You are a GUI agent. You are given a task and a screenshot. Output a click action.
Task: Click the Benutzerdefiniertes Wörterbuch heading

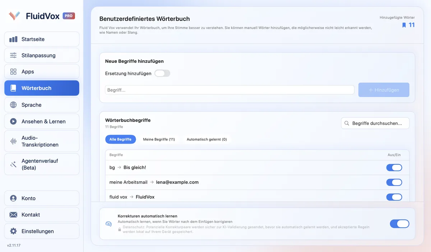click(x=145, y=19)
